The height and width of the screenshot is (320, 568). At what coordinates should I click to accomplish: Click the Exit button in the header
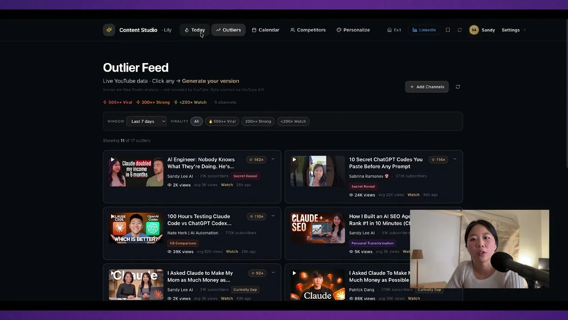pos(394,30)
